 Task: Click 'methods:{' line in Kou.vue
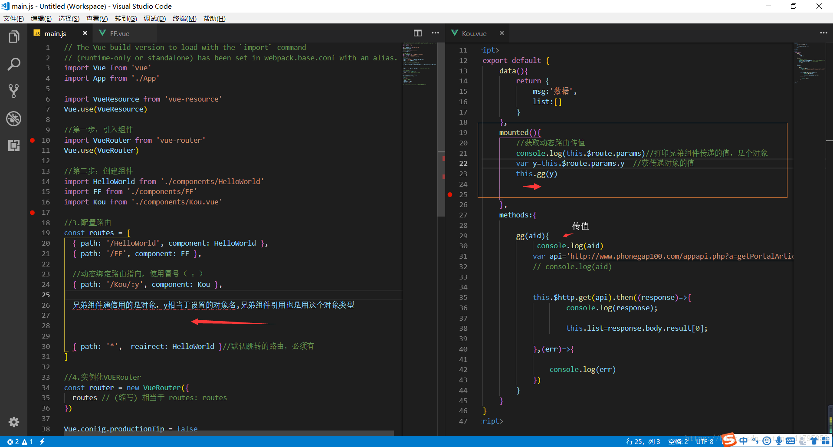(518, 215)
